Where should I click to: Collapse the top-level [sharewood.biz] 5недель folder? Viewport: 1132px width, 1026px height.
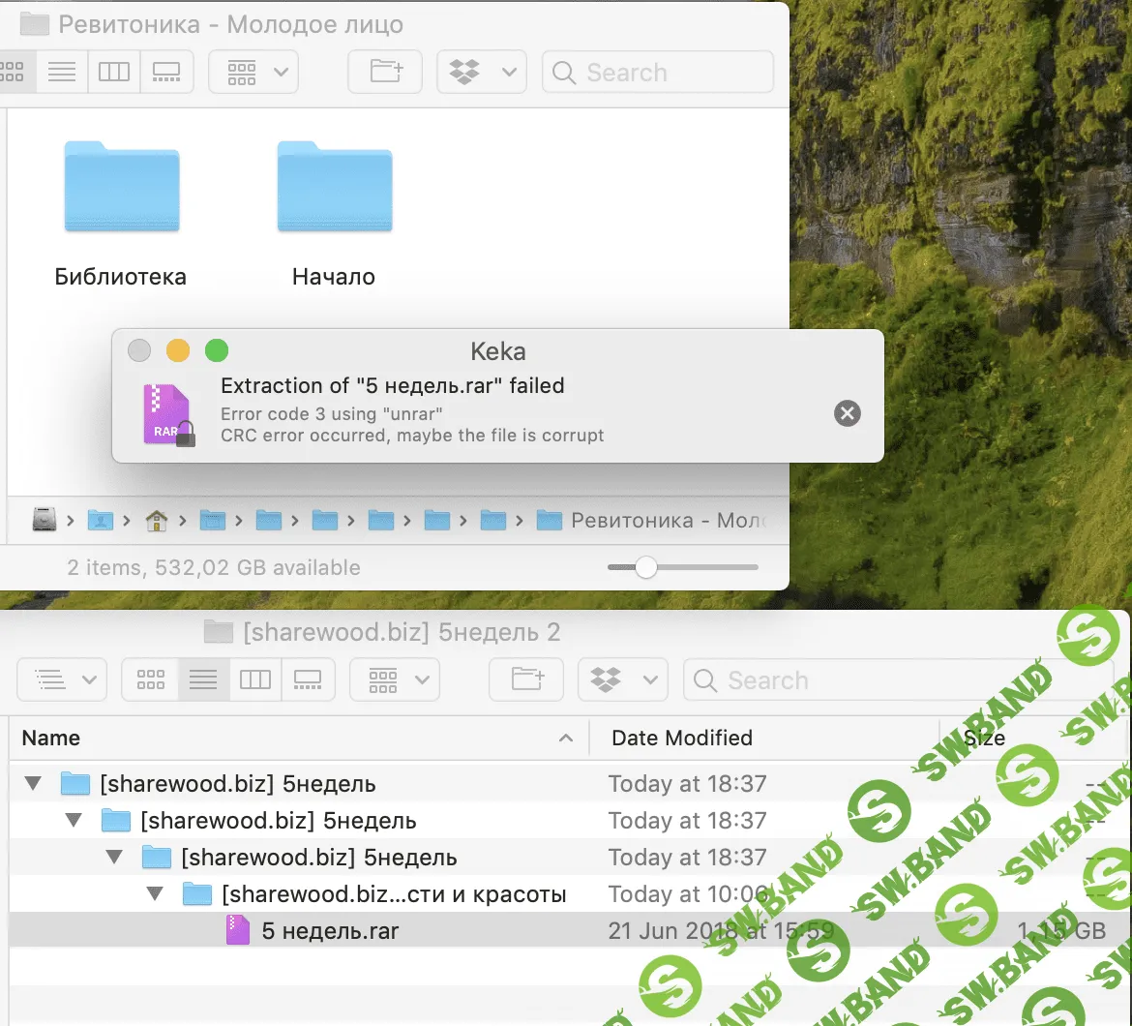click(x=34, y=783)
